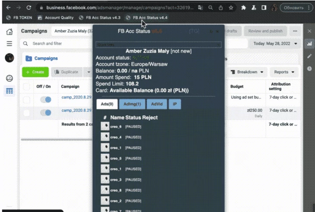The image size is (315, 212).
Task: Bookmark this page with the star icon
Action: [231, 8]
